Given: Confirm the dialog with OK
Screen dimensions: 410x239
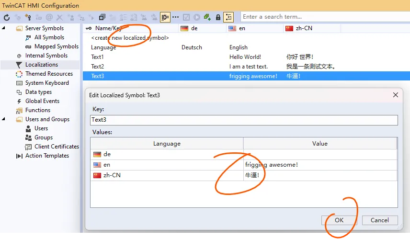Looking at the screenshot, I should pyautogui.click(x=339, y=220).
